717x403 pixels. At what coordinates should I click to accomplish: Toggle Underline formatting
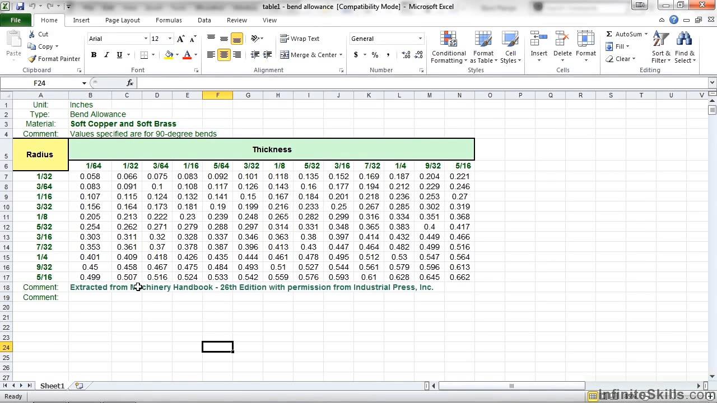point(119,55)
